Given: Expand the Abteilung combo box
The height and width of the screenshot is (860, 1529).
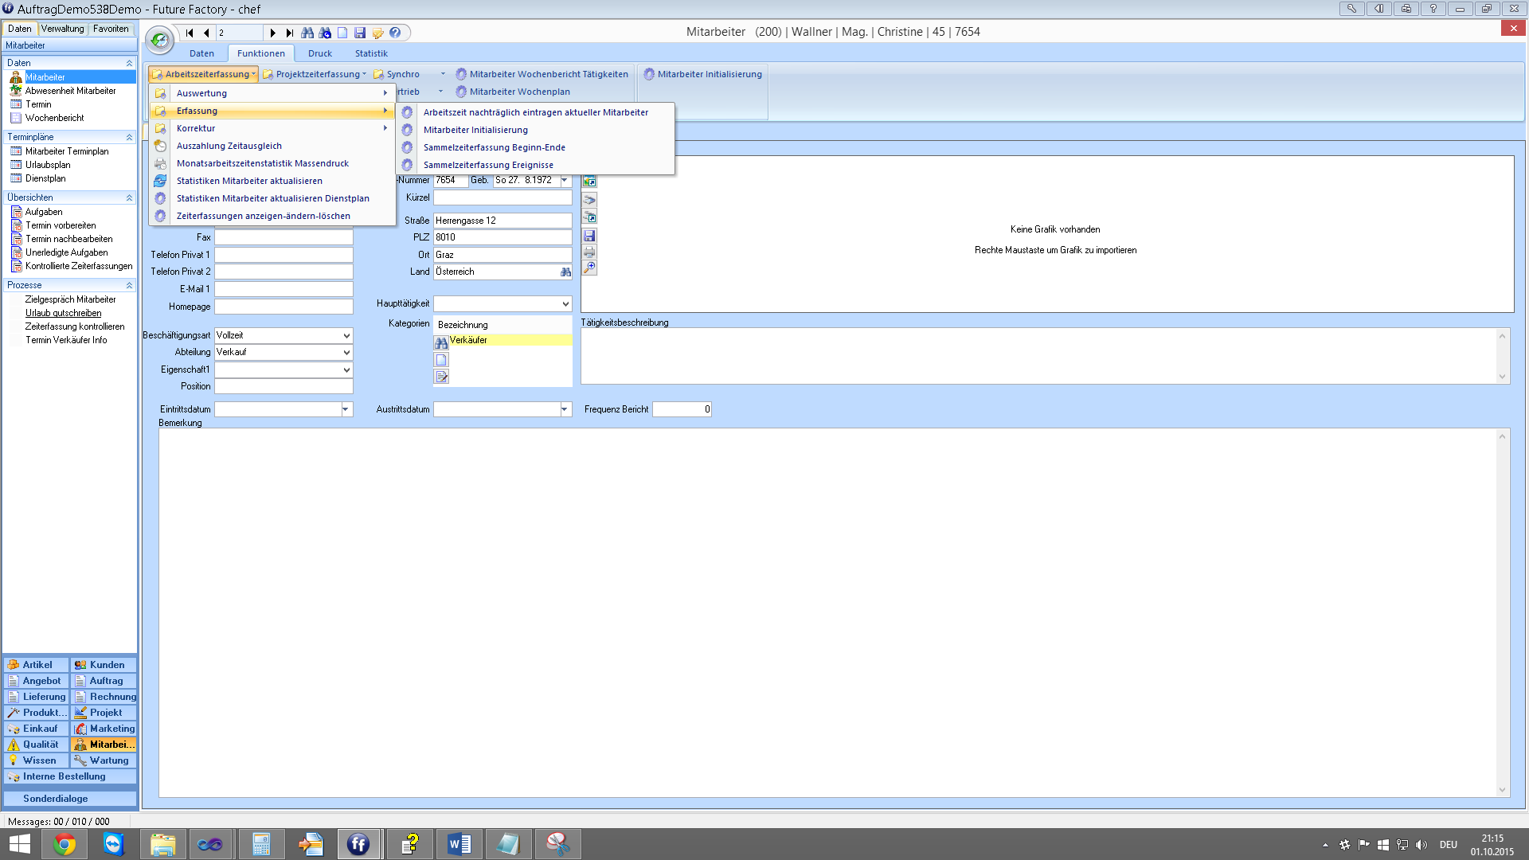Looking at the screenshot, I should click(x=346, y=353).
